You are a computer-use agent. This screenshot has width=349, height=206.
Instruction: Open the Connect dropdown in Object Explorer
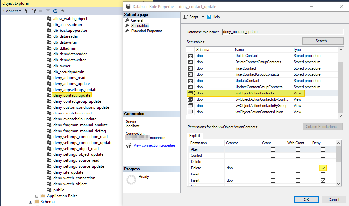(12, 11)
